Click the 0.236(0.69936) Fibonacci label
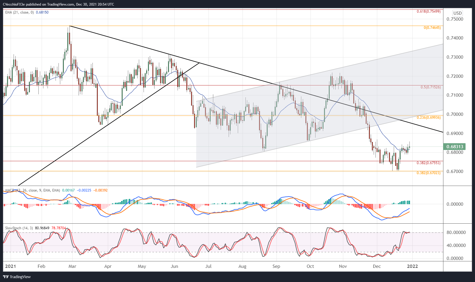475x282 pixels. pos(429,118)
